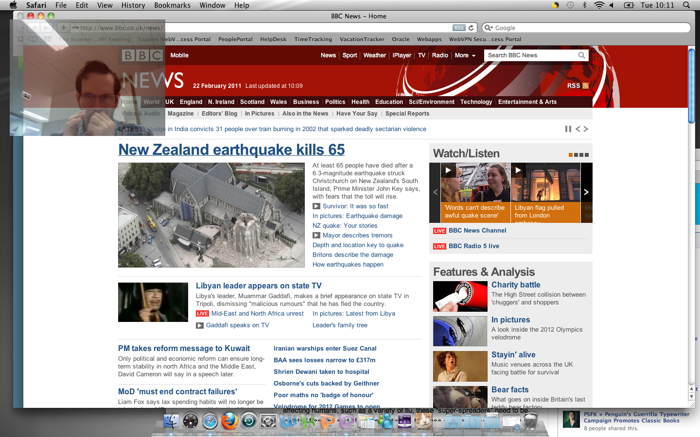Expand the More dropdown in BBC navigation
The image size is (700, 437).
tap(465, 55)
